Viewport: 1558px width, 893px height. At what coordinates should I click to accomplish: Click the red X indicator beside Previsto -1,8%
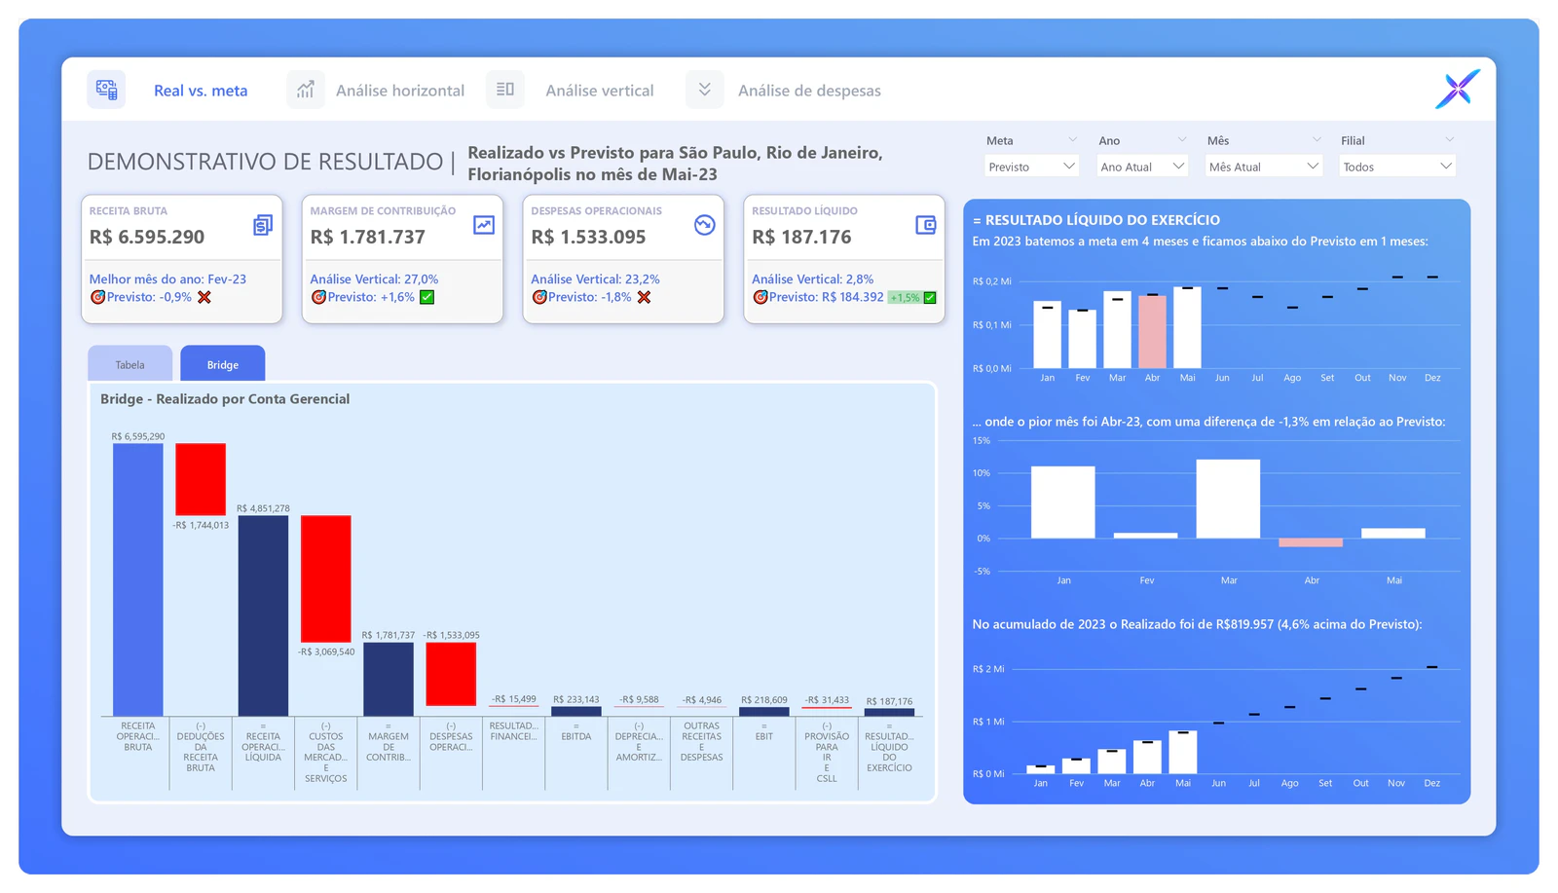(644, 297)
